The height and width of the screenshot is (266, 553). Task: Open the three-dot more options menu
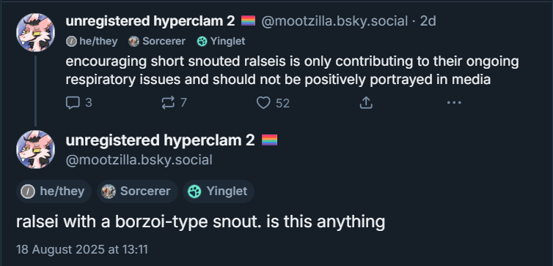point(454,102)
